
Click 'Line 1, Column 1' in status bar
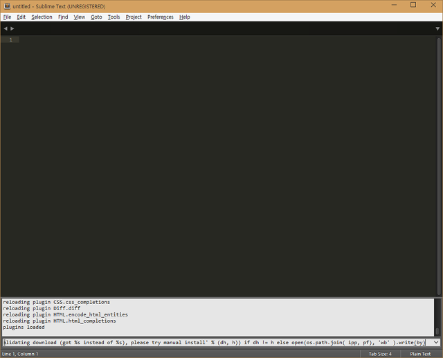point(20,354)
